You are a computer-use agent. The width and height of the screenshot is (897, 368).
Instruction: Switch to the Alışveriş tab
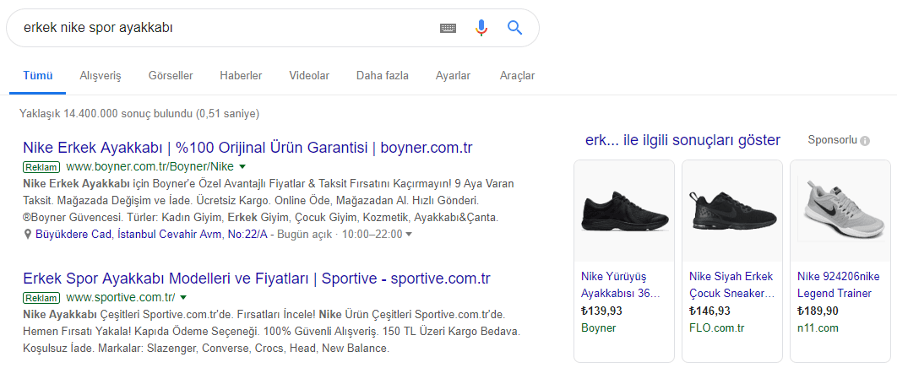(101, 75)
